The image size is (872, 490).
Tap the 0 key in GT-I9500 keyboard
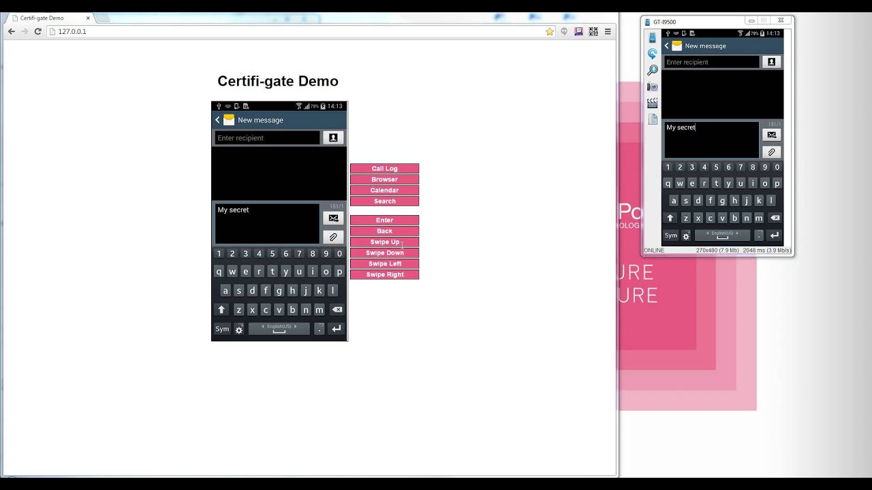click(x=777, y=167)
